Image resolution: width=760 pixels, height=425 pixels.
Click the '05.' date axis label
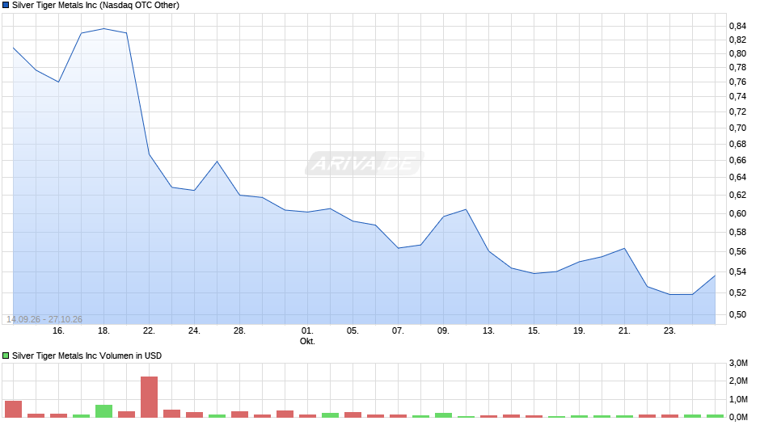coord(353,331)
